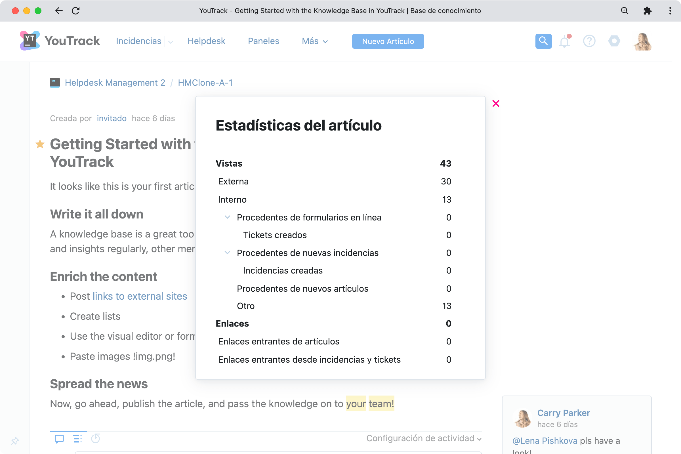681x454 pixels.
Task: Open the Paneles menu item
Action: click(x=264, y=41)
